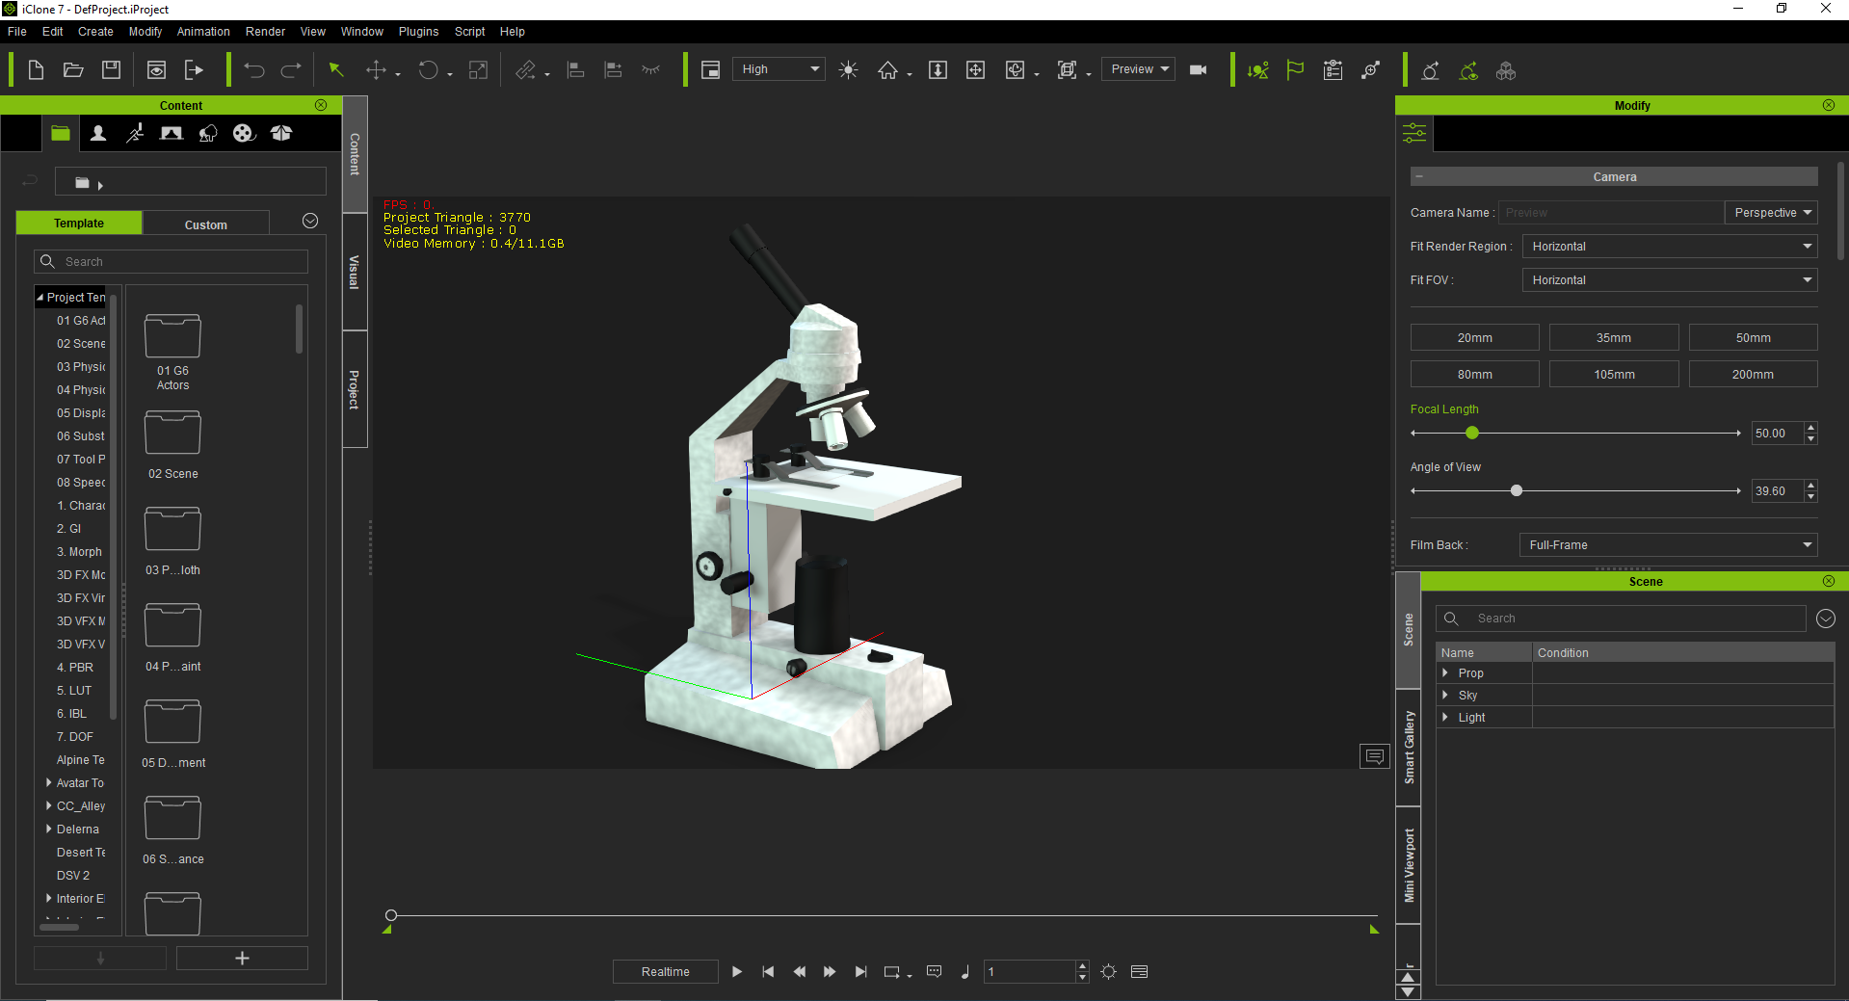
Task: Toggle the speech bubble icon in playback bar
Action: coord(934,971)
